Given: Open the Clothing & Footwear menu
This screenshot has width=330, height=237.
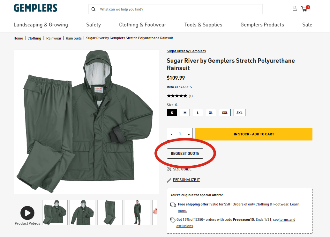Looking at the screenshot, I should click(143, 25).
